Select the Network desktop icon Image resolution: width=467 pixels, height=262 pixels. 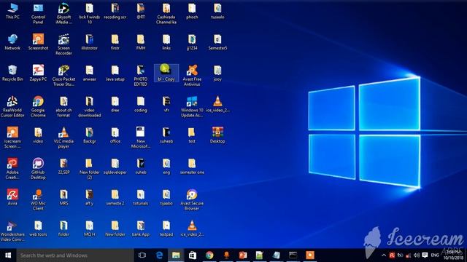click(x=12, y=42)
